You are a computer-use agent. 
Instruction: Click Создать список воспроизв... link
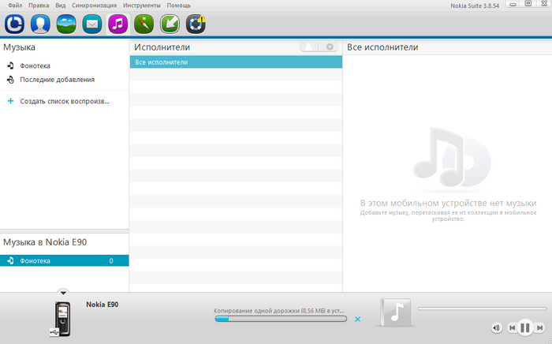65,102
